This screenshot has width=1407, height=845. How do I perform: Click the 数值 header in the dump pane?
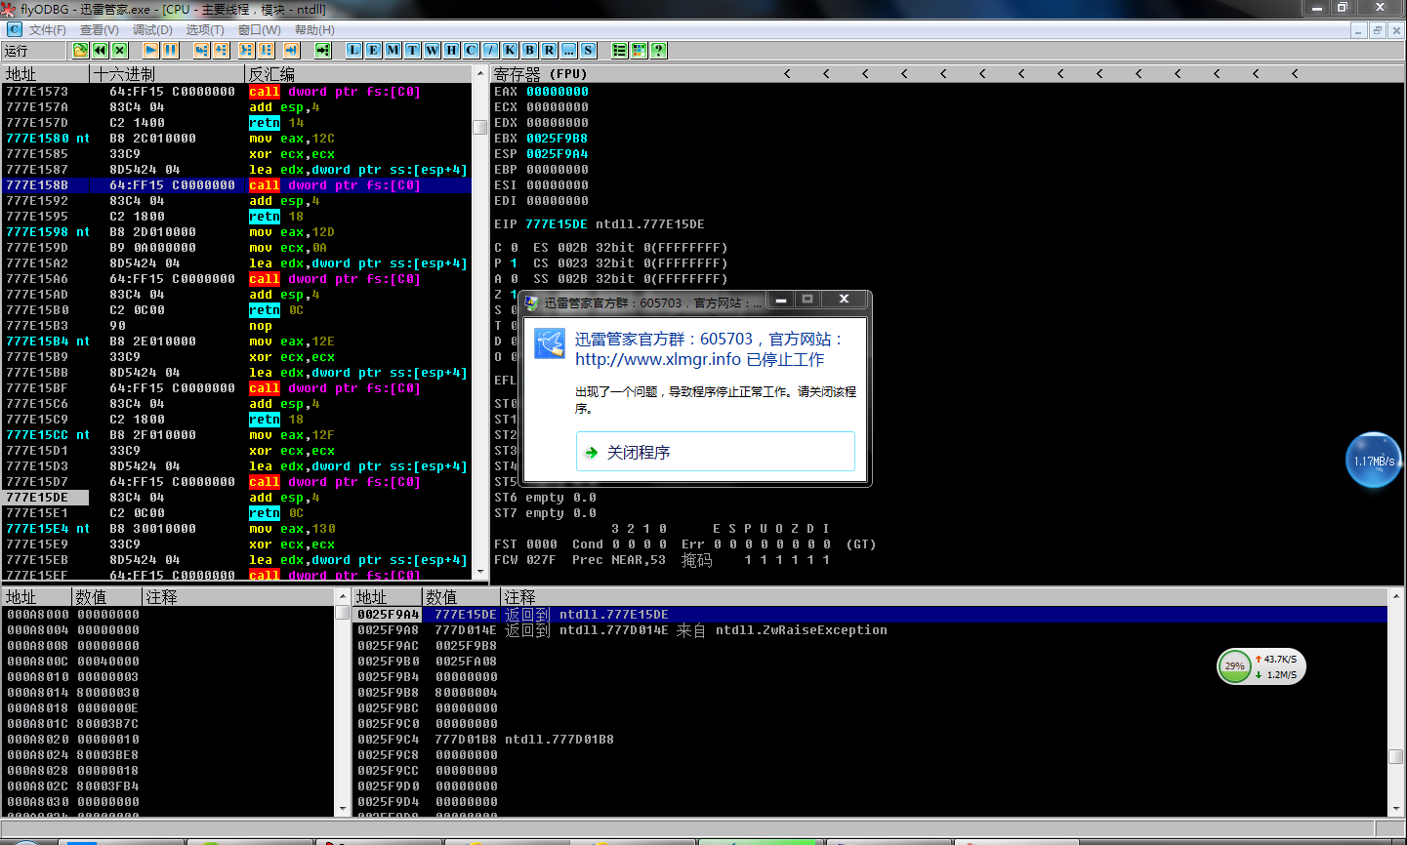(x=107, y=597)
